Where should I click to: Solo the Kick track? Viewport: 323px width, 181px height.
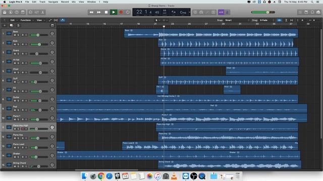(x=18, y=44)
